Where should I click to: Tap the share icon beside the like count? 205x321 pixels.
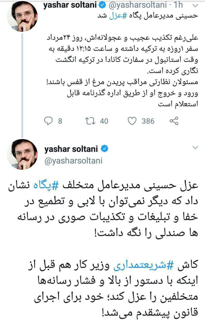174,121
